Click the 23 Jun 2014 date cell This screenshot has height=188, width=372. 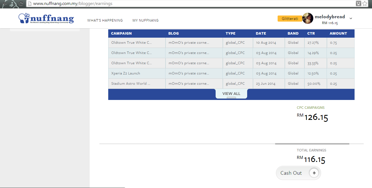[x=269, y=84]
